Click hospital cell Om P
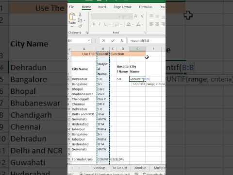Screen dimensions: 233x175 (x=103, y=99)
